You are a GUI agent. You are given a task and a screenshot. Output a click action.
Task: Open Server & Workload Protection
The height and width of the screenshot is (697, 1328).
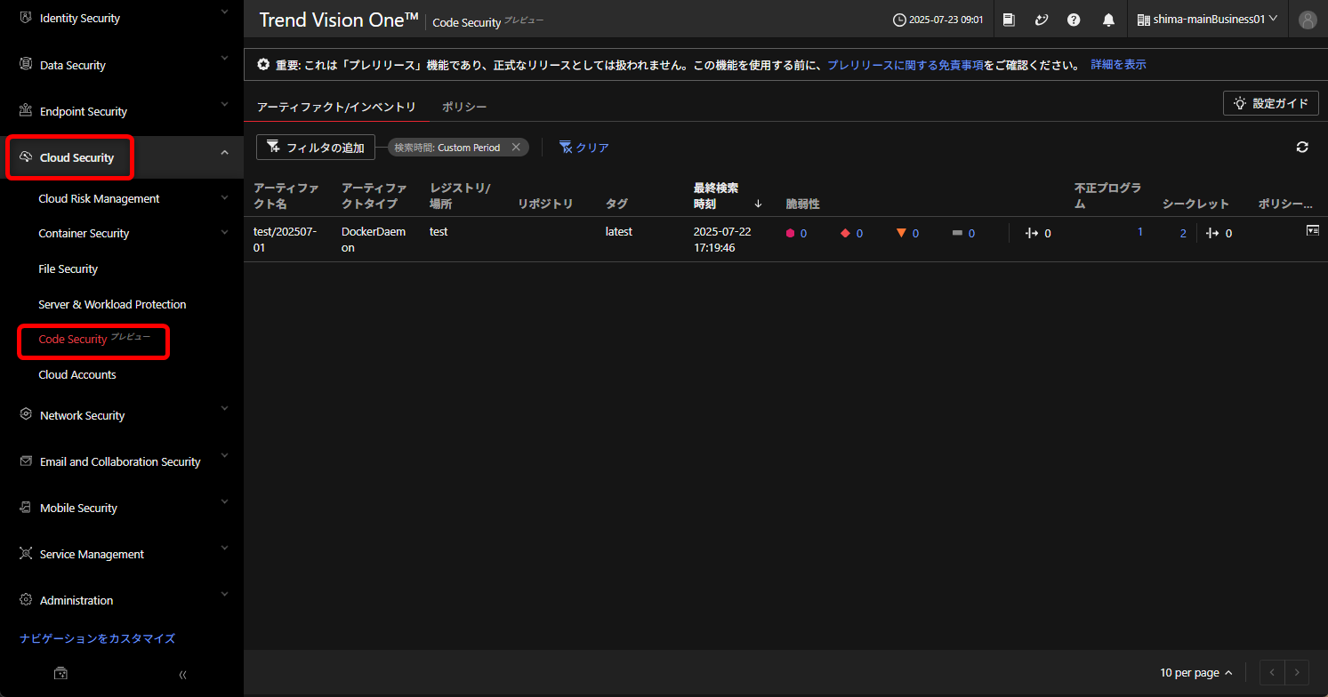pyautogui.click(x=112, y=304)
